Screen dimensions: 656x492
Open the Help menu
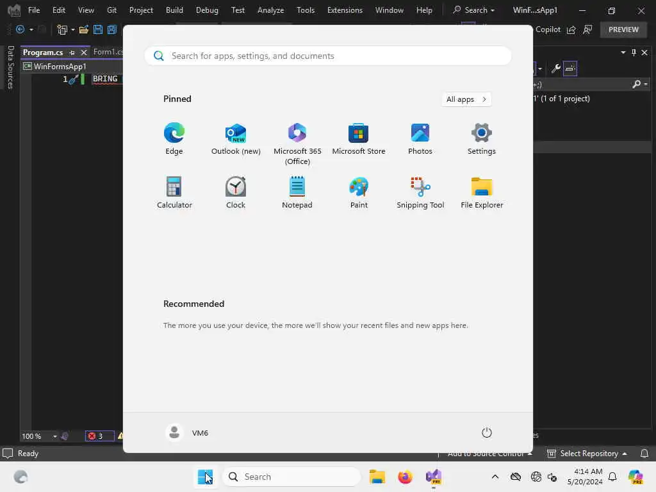(x=424, y=10)
